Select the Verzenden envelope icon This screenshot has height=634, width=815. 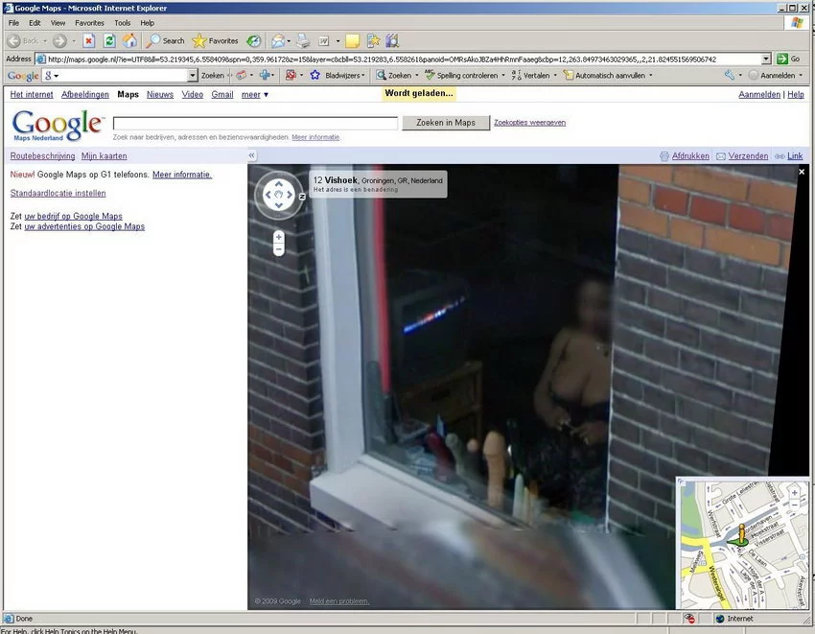tap(721, 155)
